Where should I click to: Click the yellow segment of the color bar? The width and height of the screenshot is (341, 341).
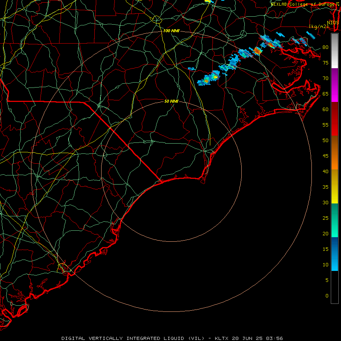[x=335, y=186]
